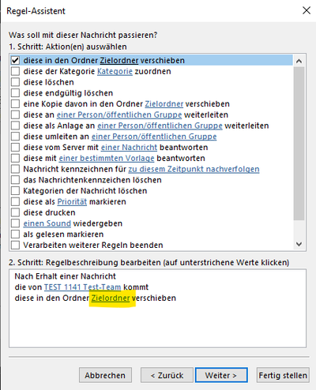Check 'diese als Anlage an' forwarding option
Image resolution: width=316 pixels, height=390 pixels.
tap(15, 126)
